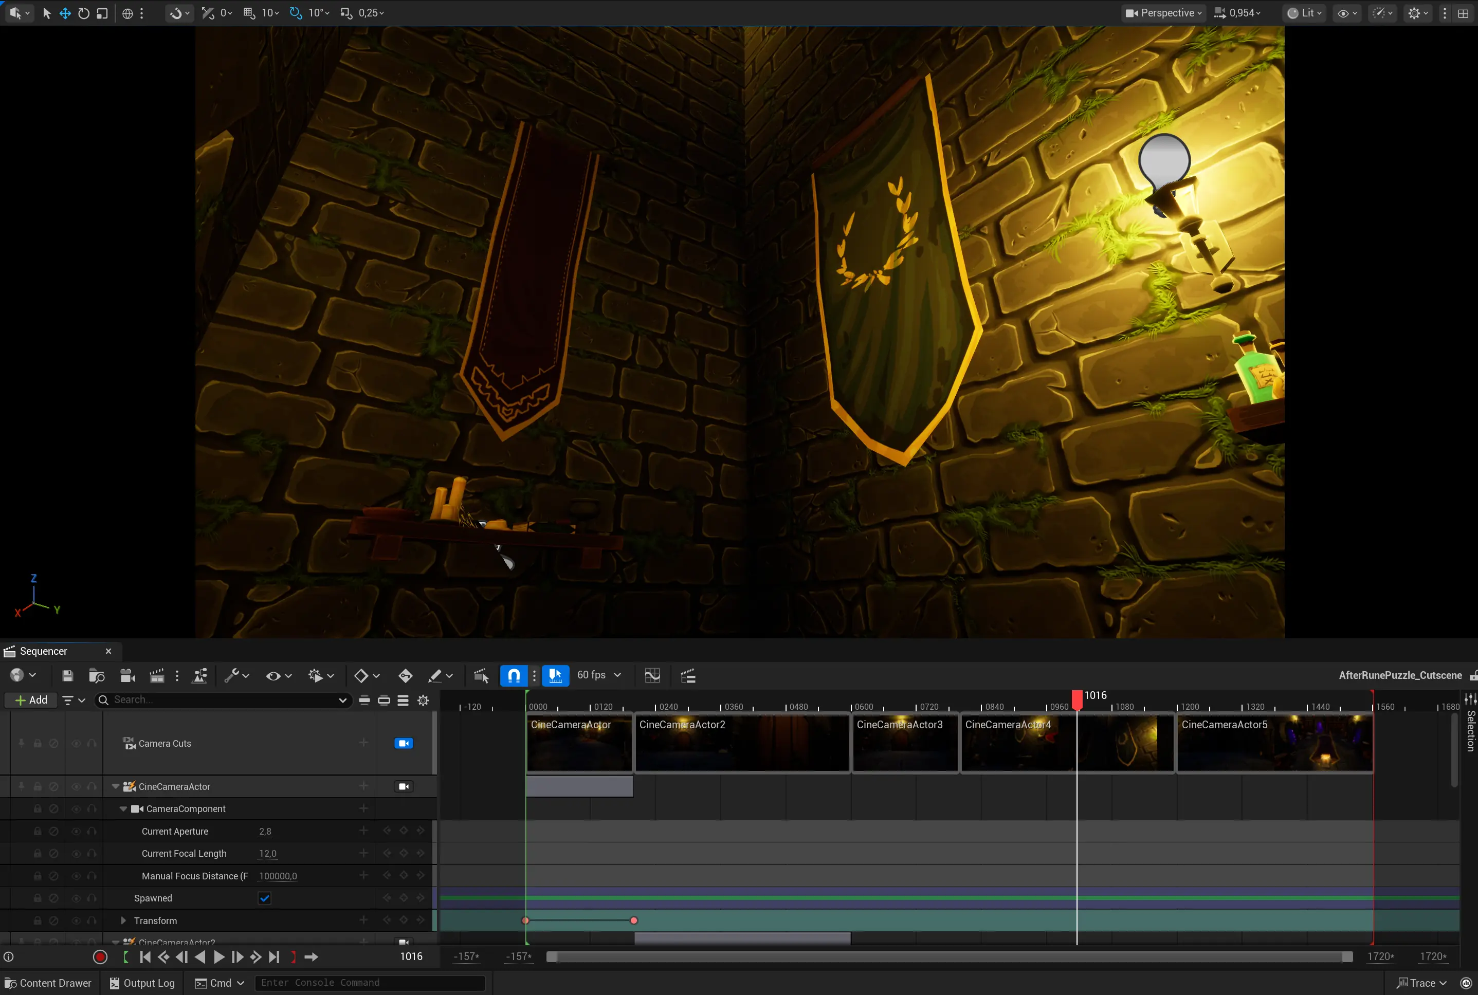Lock the Current Focal Length track
The image size is (1478, 995).
(38, 854)
